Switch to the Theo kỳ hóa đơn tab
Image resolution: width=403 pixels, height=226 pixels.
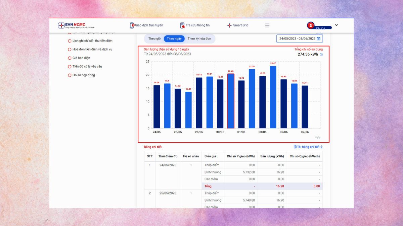click(x=199, y=39)
